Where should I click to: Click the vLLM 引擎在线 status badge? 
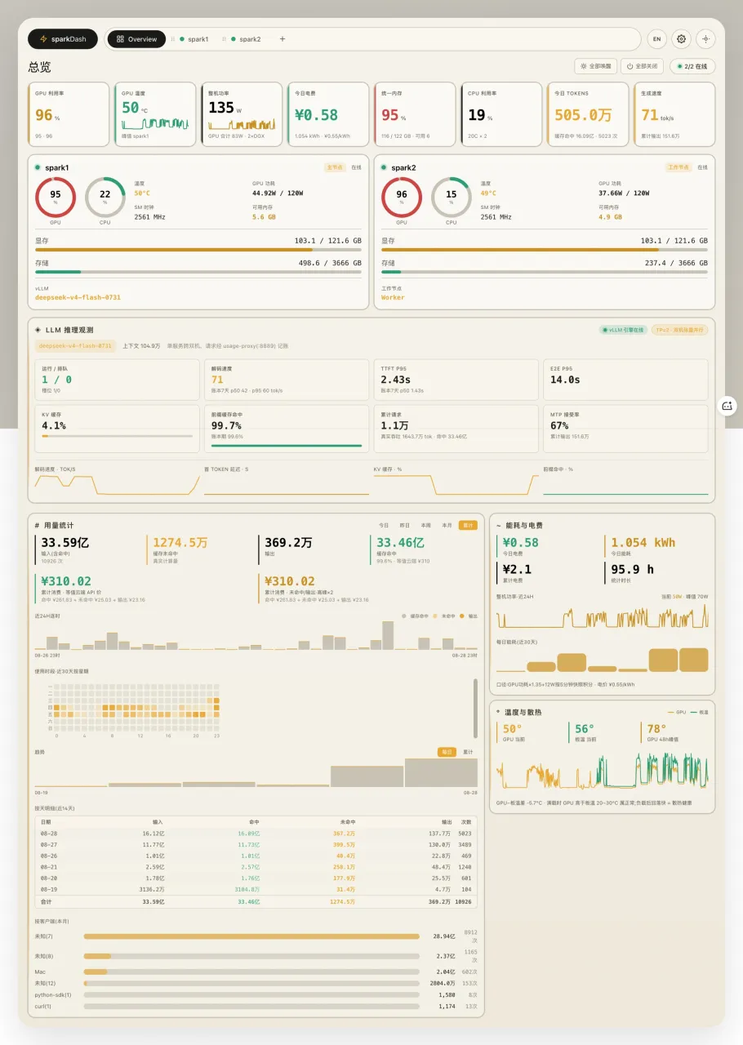(624, 330)
